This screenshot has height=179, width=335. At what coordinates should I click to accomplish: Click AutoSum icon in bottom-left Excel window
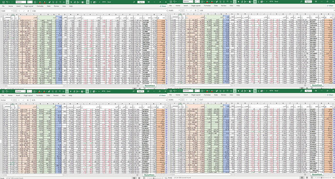[x=91, y=91]
